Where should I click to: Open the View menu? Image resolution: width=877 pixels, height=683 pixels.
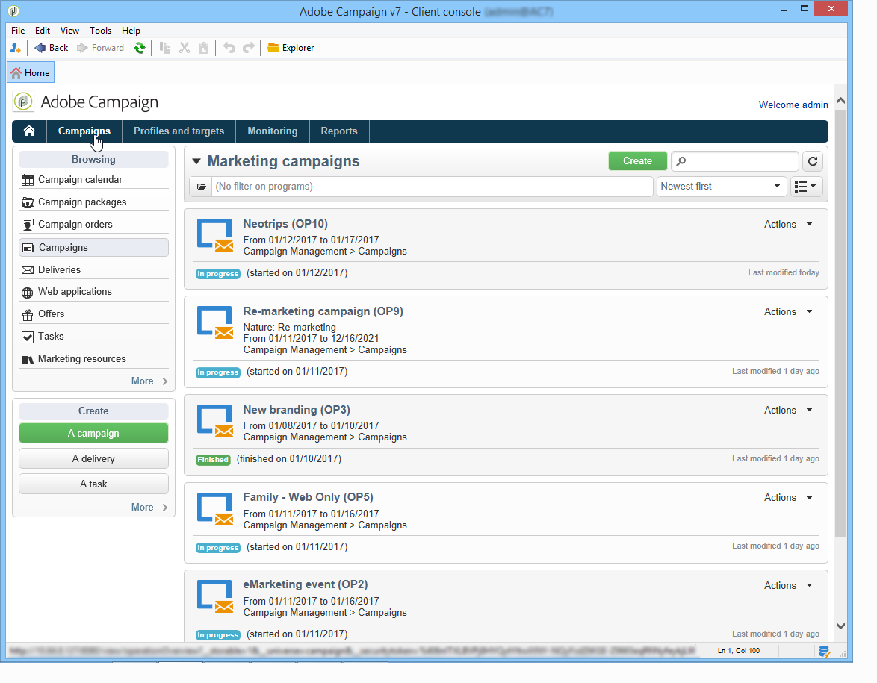coord(69,31)
